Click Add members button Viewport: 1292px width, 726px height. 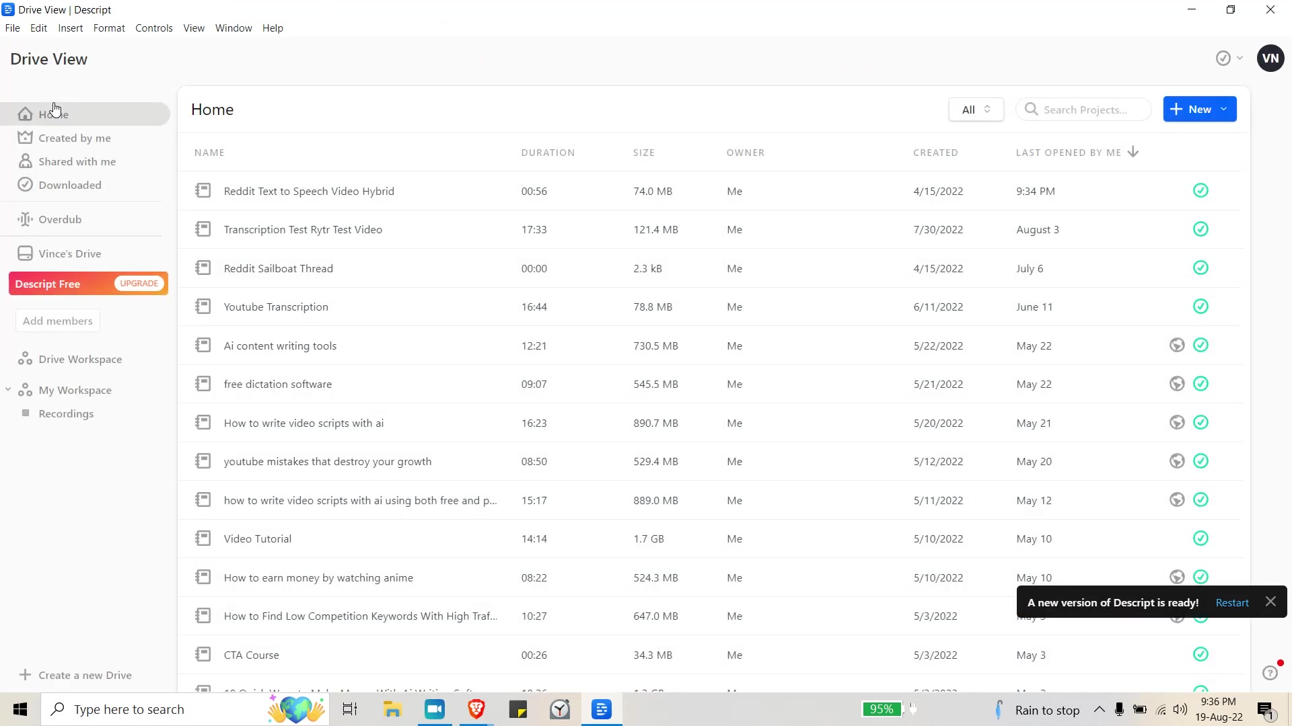point(58,321)
